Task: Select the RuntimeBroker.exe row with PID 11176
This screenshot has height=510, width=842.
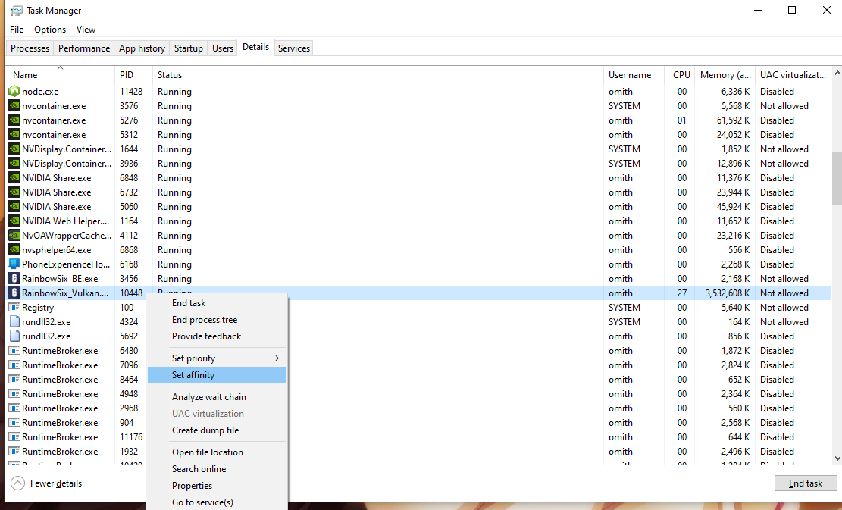Action: pyautogui.click(x=418, y=437)
